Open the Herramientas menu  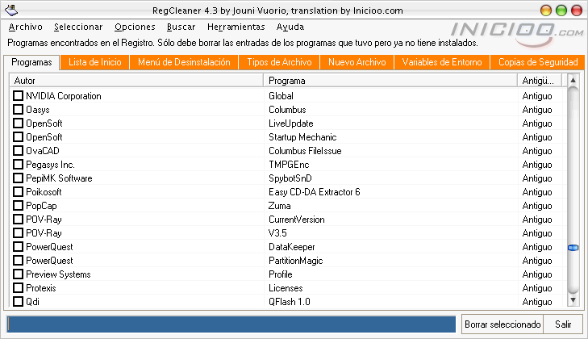click(236, 27)
